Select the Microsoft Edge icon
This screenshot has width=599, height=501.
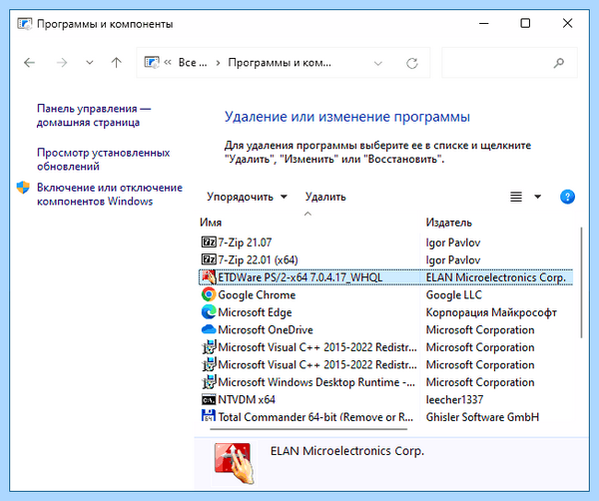[x=209, y=312]
